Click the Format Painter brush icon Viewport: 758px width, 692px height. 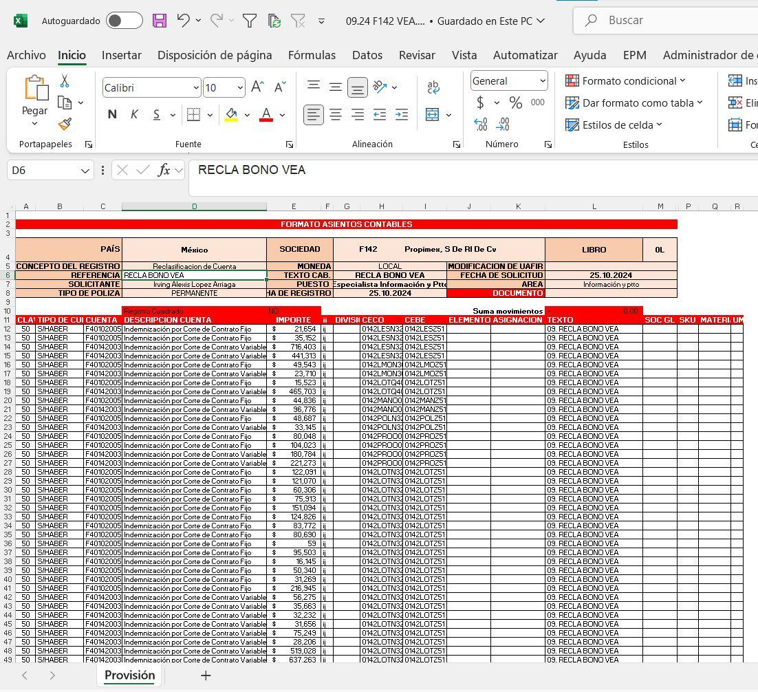[x=65, y=124]
